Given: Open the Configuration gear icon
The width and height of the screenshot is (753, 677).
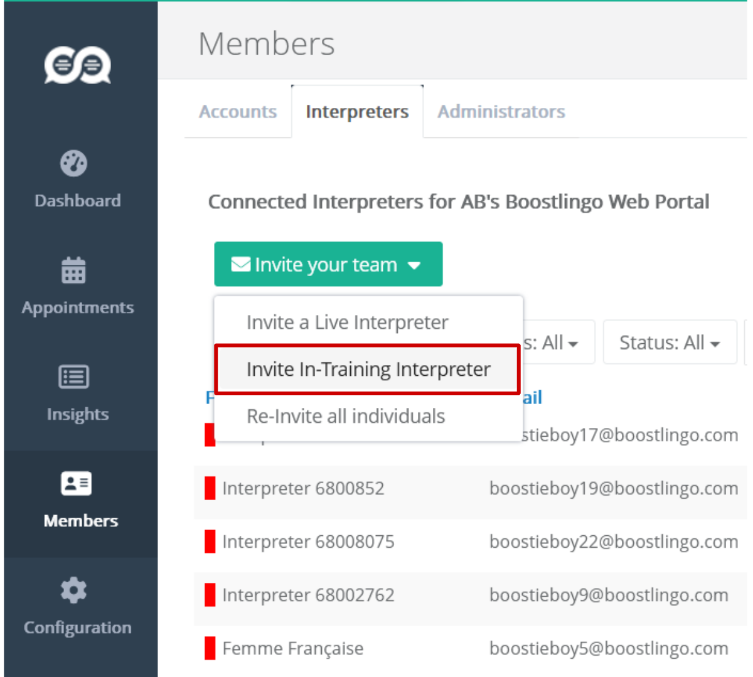Looking at the screenshot, I should coord(74,590).
